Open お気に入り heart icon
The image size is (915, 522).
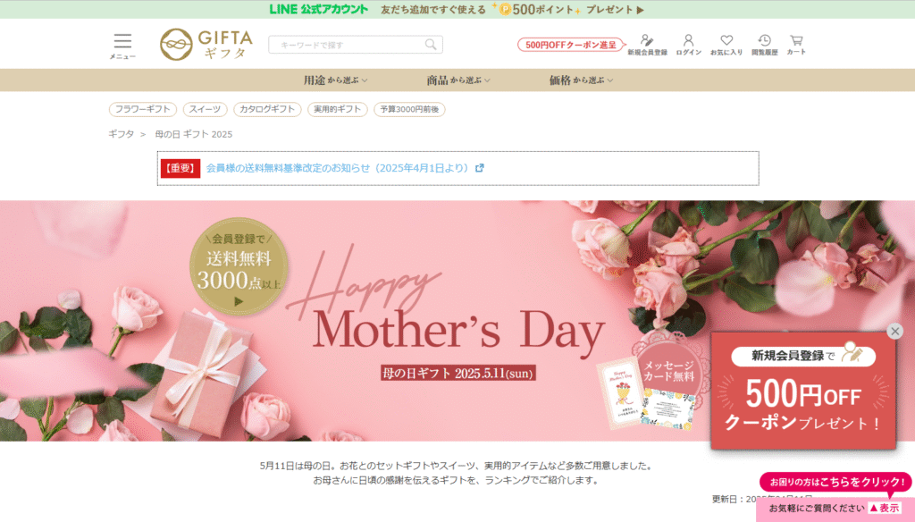tap(726, 45)
